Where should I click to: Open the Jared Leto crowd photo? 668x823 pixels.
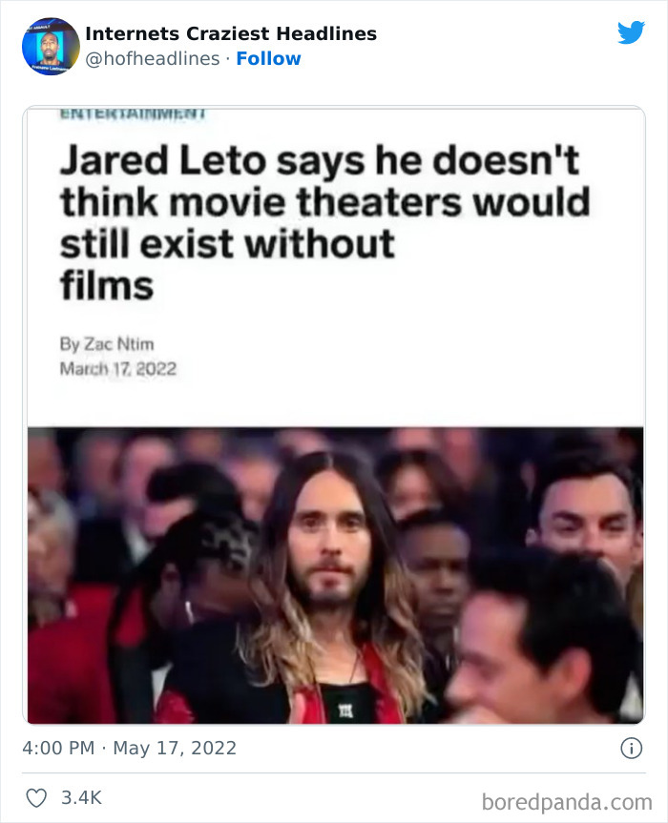point(336,575)
